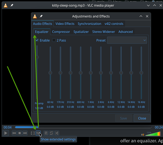This screenshot has height=145, width=163.
Task: Click the Preamp slider handle
Action: point(37,57)
